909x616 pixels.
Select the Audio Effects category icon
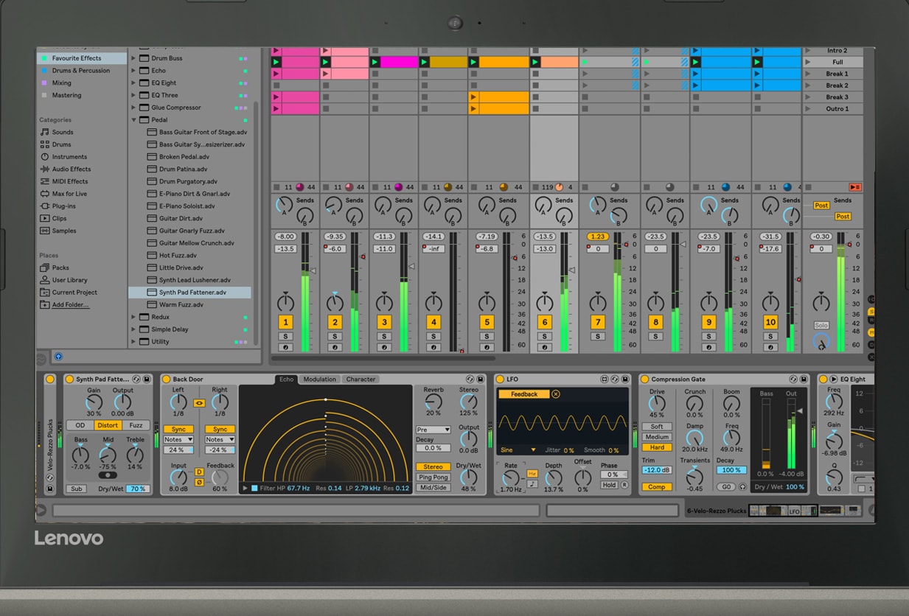tap(45, 169)
